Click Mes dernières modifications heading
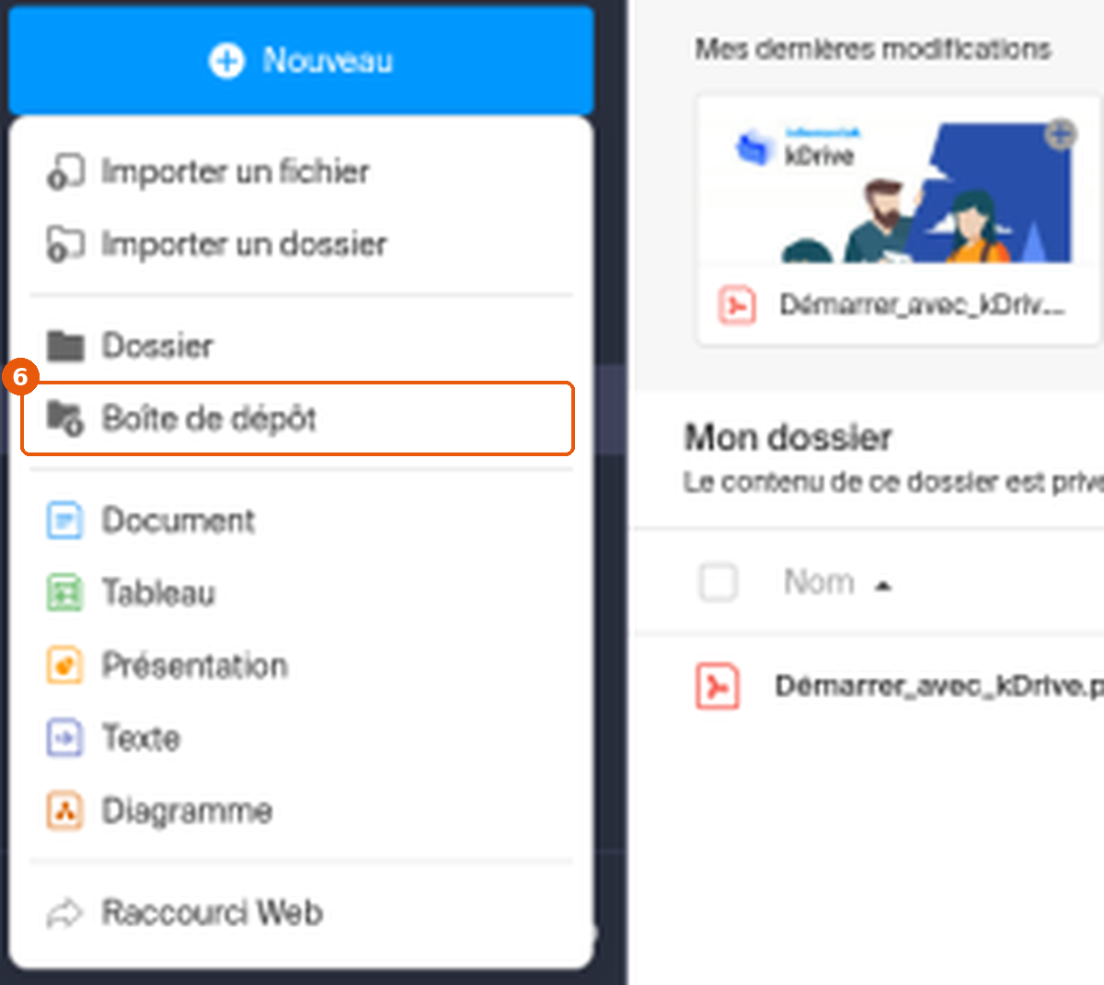This screenshot has width=1104, height=985. pos(873,49)
